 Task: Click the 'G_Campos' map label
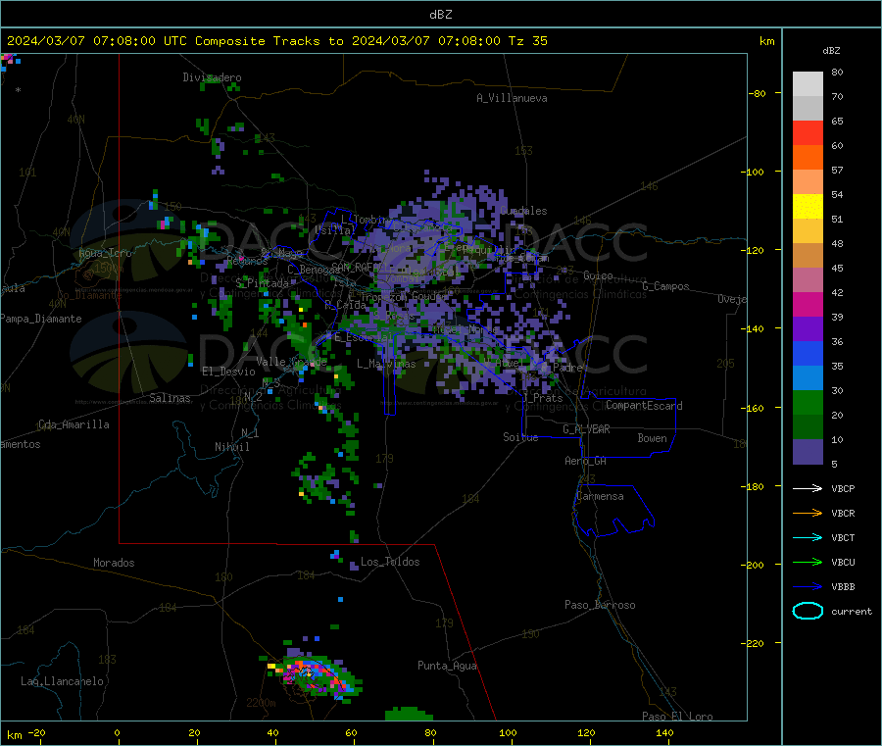(x=665, y=286)
